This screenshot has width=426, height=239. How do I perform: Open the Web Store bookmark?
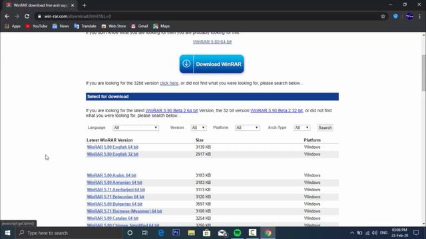tap(114, 26)
